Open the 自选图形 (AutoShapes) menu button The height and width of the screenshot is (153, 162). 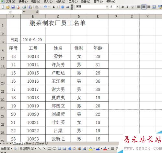coord(28,148)
